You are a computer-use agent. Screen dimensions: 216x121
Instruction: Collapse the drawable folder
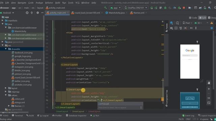pyautogui.click(x=6, y=49)
